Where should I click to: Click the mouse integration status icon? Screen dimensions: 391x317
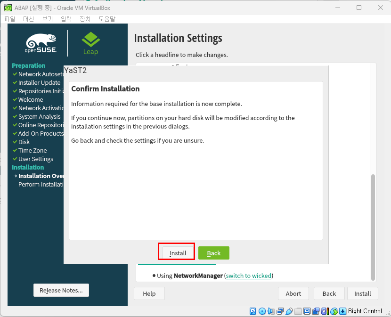(x=334, y=311)
